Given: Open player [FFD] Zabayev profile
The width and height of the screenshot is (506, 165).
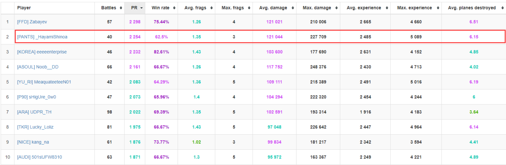Looking at the screenshot, I should click(29, 22).
